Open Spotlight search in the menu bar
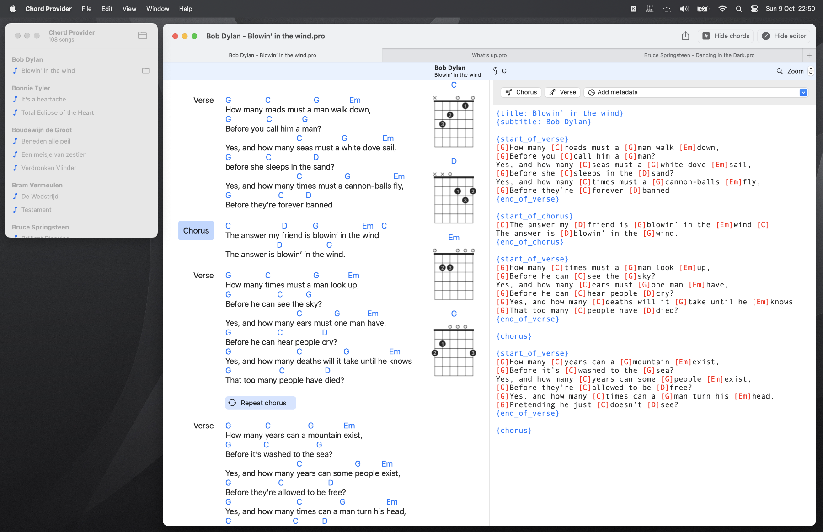 (x=739, y=9)
